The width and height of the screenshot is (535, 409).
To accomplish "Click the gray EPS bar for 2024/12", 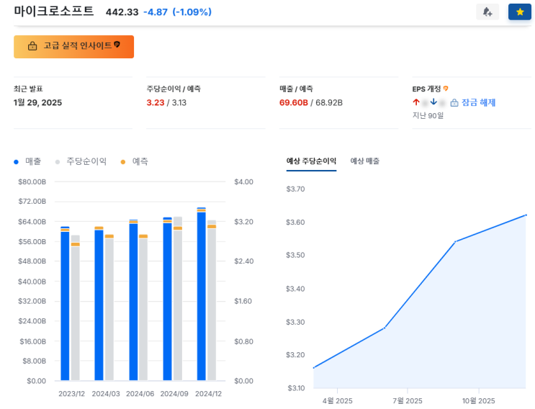I will tap(212, 300).
